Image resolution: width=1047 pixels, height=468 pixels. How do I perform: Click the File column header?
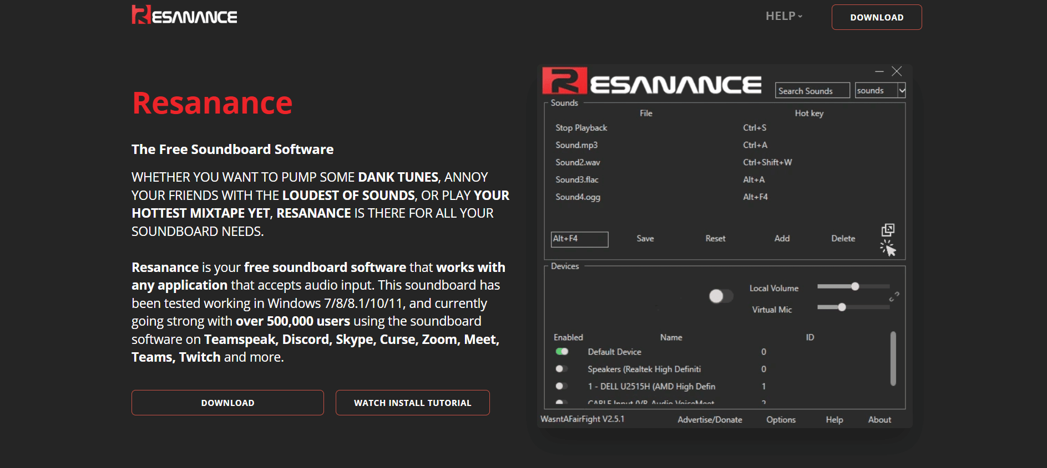pos(646,114)
